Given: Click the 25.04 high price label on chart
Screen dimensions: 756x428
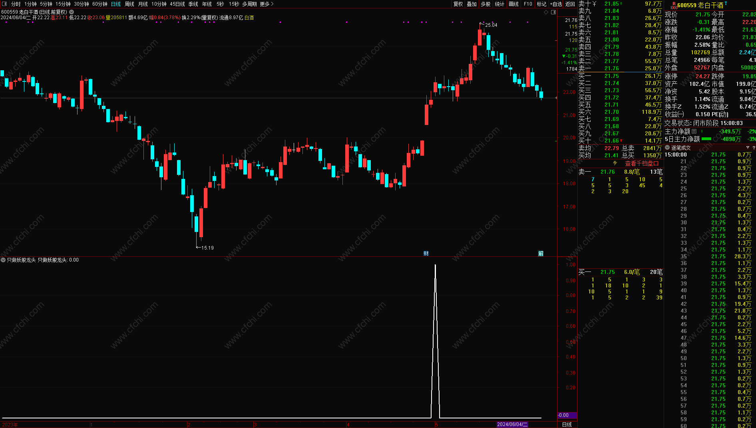Looking at the screenshot, I should click(491, 25).
